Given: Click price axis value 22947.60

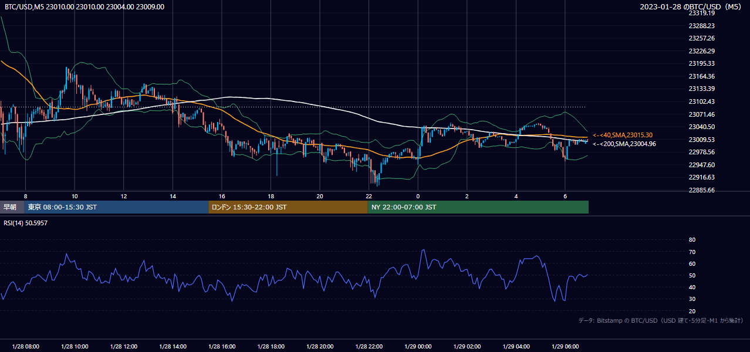Looking at the screenshot, I should pyautogui.click(x=702, y=165).
